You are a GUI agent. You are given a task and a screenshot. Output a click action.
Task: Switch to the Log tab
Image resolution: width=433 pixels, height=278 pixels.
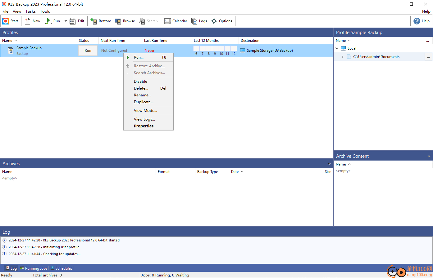coord(11,268)
